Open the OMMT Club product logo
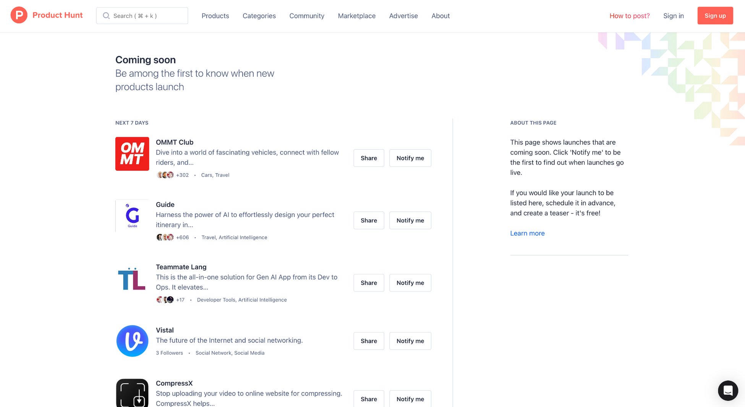This screenshot has width=745, height=407. click(x=132, y=154)
